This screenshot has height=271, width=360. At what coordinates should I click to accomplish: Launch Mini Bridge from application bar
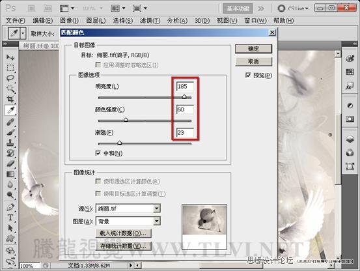(48, 8)
